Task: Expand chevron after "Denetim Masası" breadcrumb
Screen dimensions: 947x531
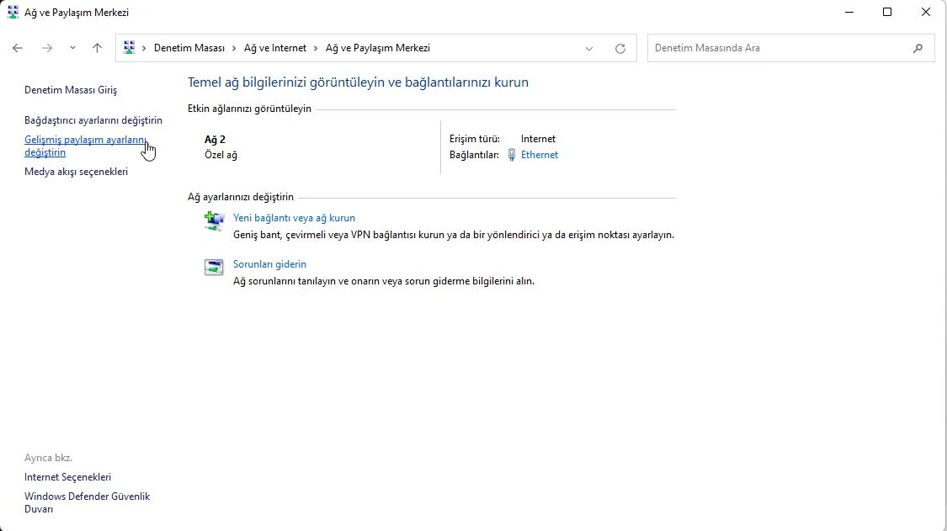Action: pyautogui.click(x=234, y=49)
